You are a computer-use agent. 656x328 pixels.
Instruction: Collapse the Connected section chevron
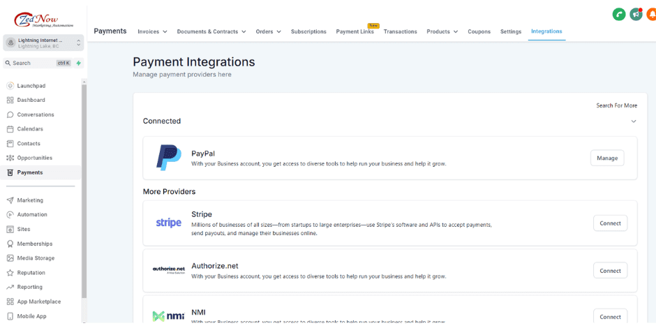tap(634, 121)
